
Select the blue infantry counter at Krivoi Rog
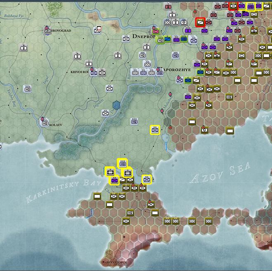[x=94, y=73]
